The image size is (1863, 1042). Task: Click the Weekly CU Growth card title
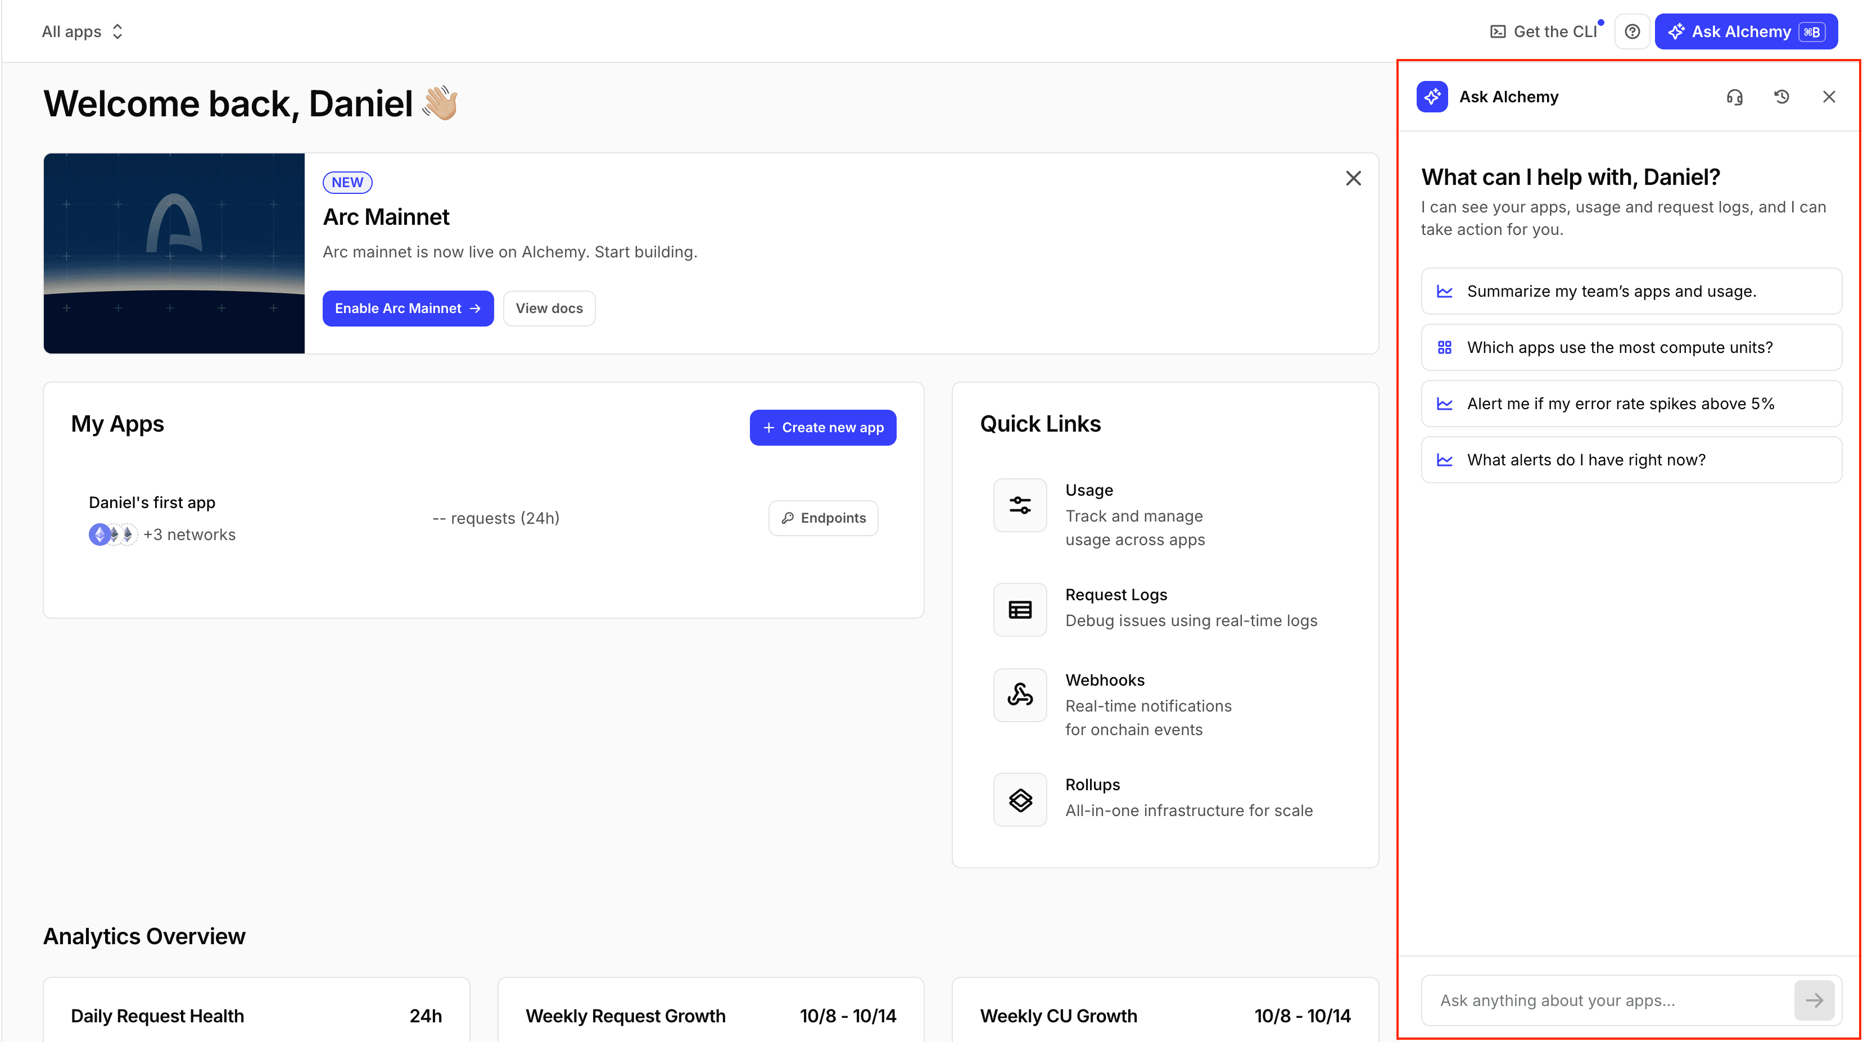(1058, 1017)
